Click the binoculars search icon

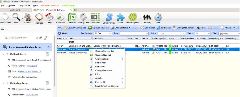[41, 38]
